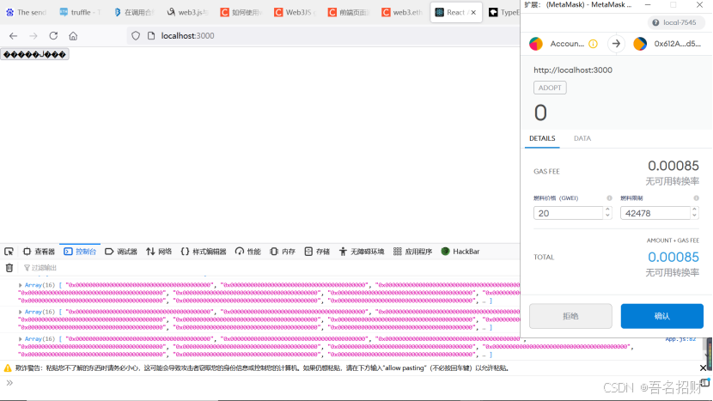Click the page info icon in address bar

[x=151, y=36]
